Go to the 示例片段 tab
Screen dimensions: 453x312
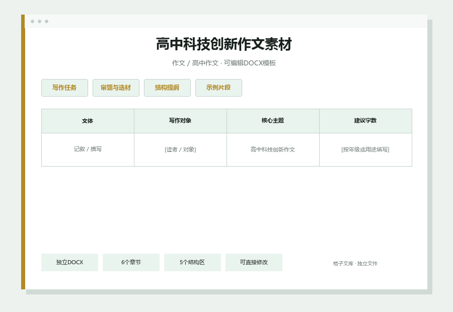tap(218, 88)
